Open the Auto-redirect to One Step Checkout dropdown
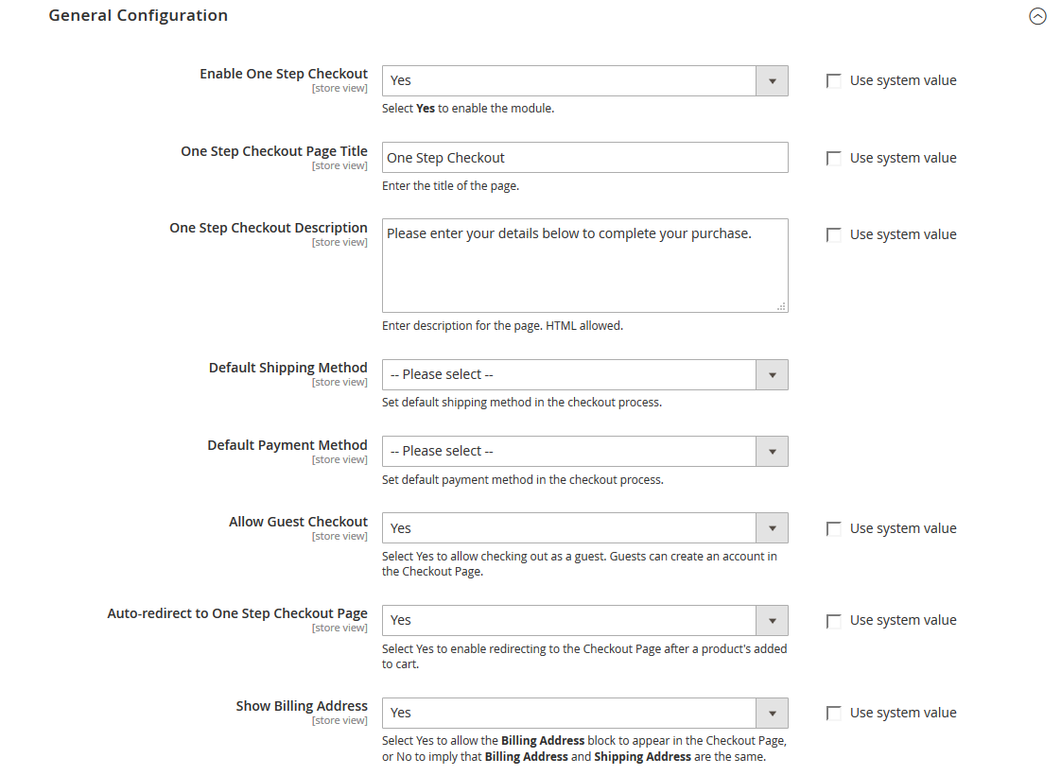1061x775 pixels. [x=569, y=621]
